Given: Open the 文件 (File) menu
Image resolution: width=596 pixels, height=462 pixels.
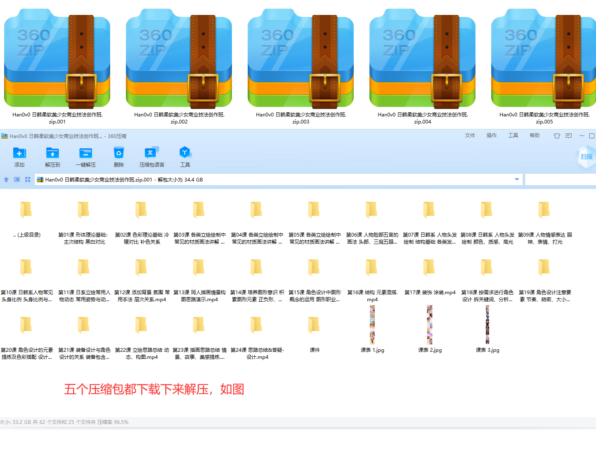Looking at the screenshot, I should (470, 135).
